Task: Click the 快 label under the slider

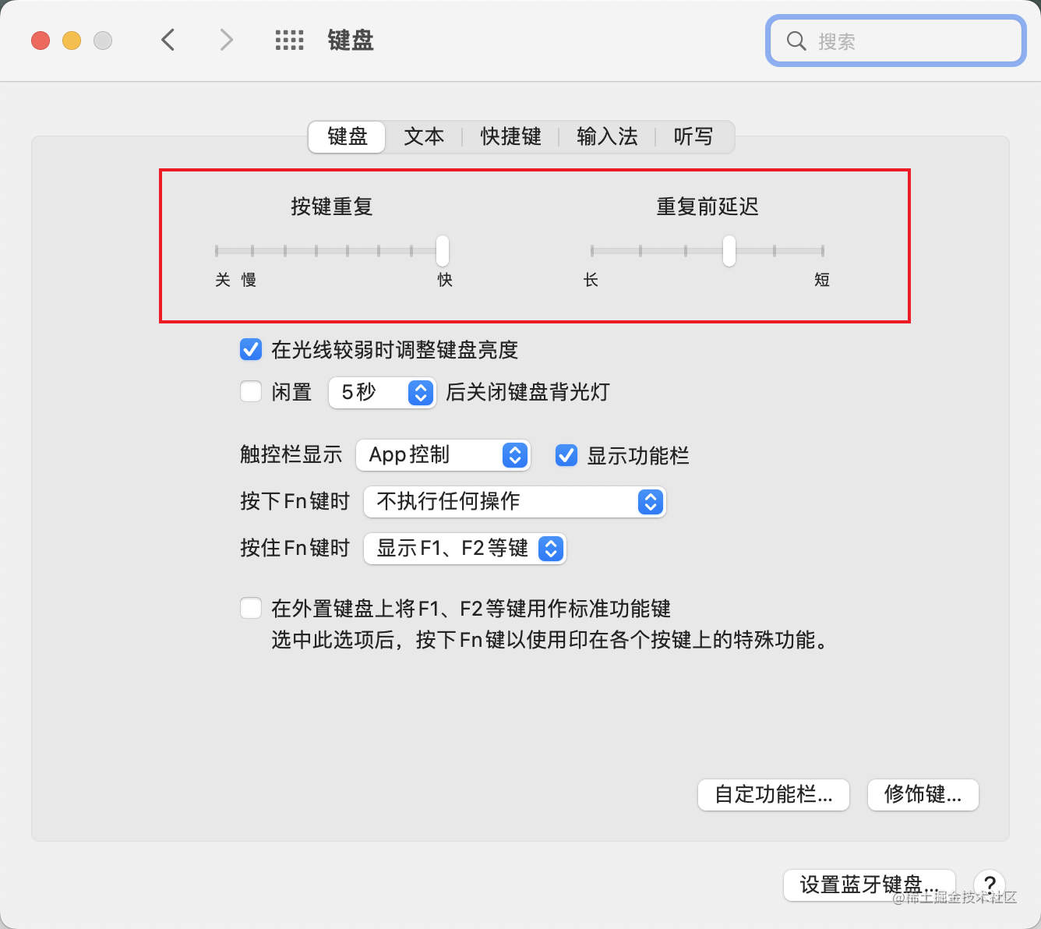Action: [x=445, y=280]
